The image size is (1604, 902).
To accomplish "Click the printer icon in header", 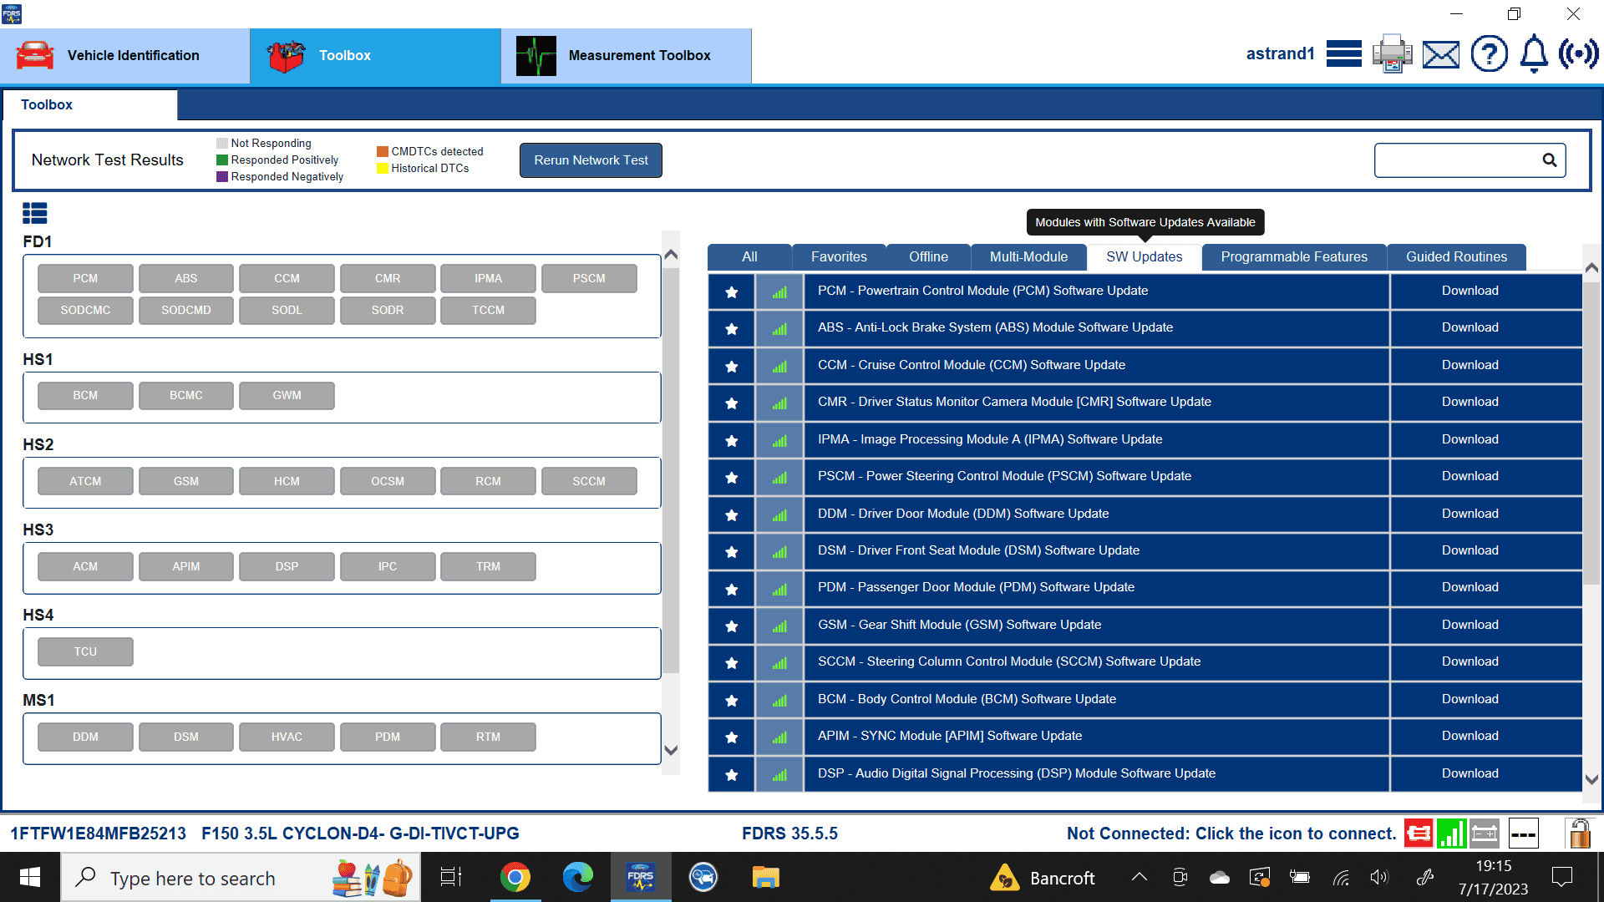I will (1392, 54).
